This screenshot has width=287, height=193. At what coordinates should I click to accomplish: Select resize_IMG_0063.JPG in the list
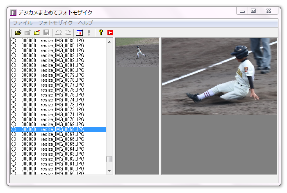(x=58, y=154)
